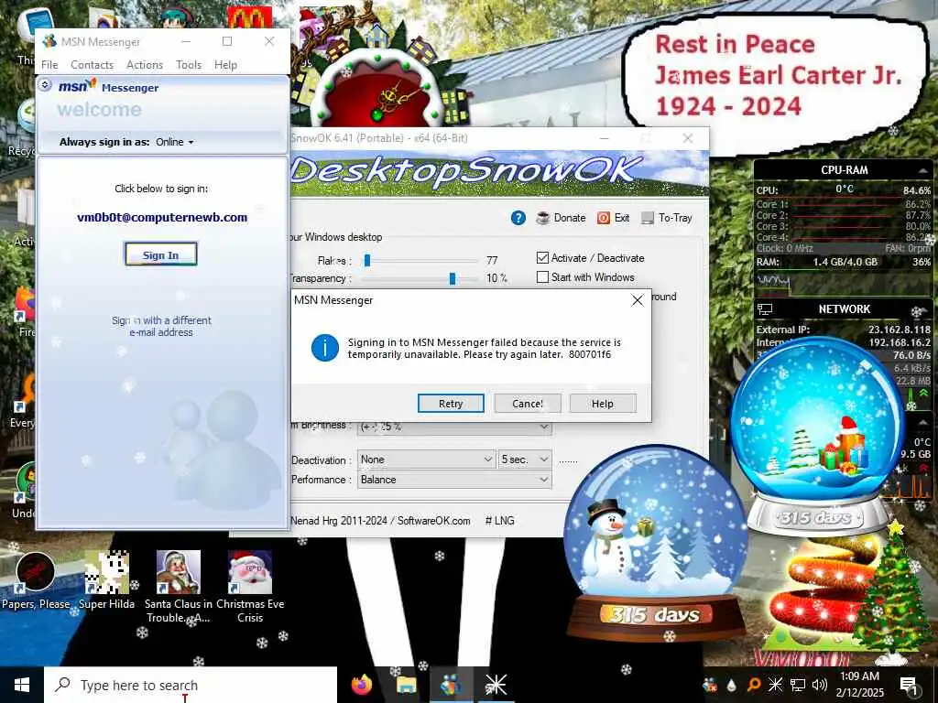Click the taskbar clock showing 1:09 AM

859,685
